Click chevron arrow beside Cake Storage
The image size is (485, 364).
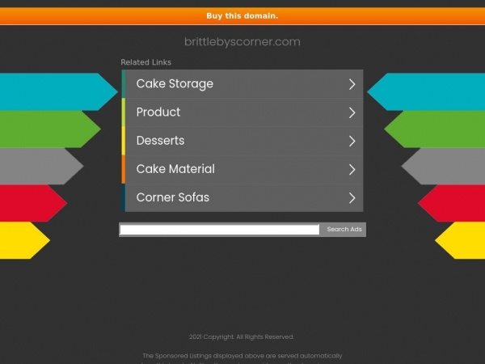click(x=352, y=84)
